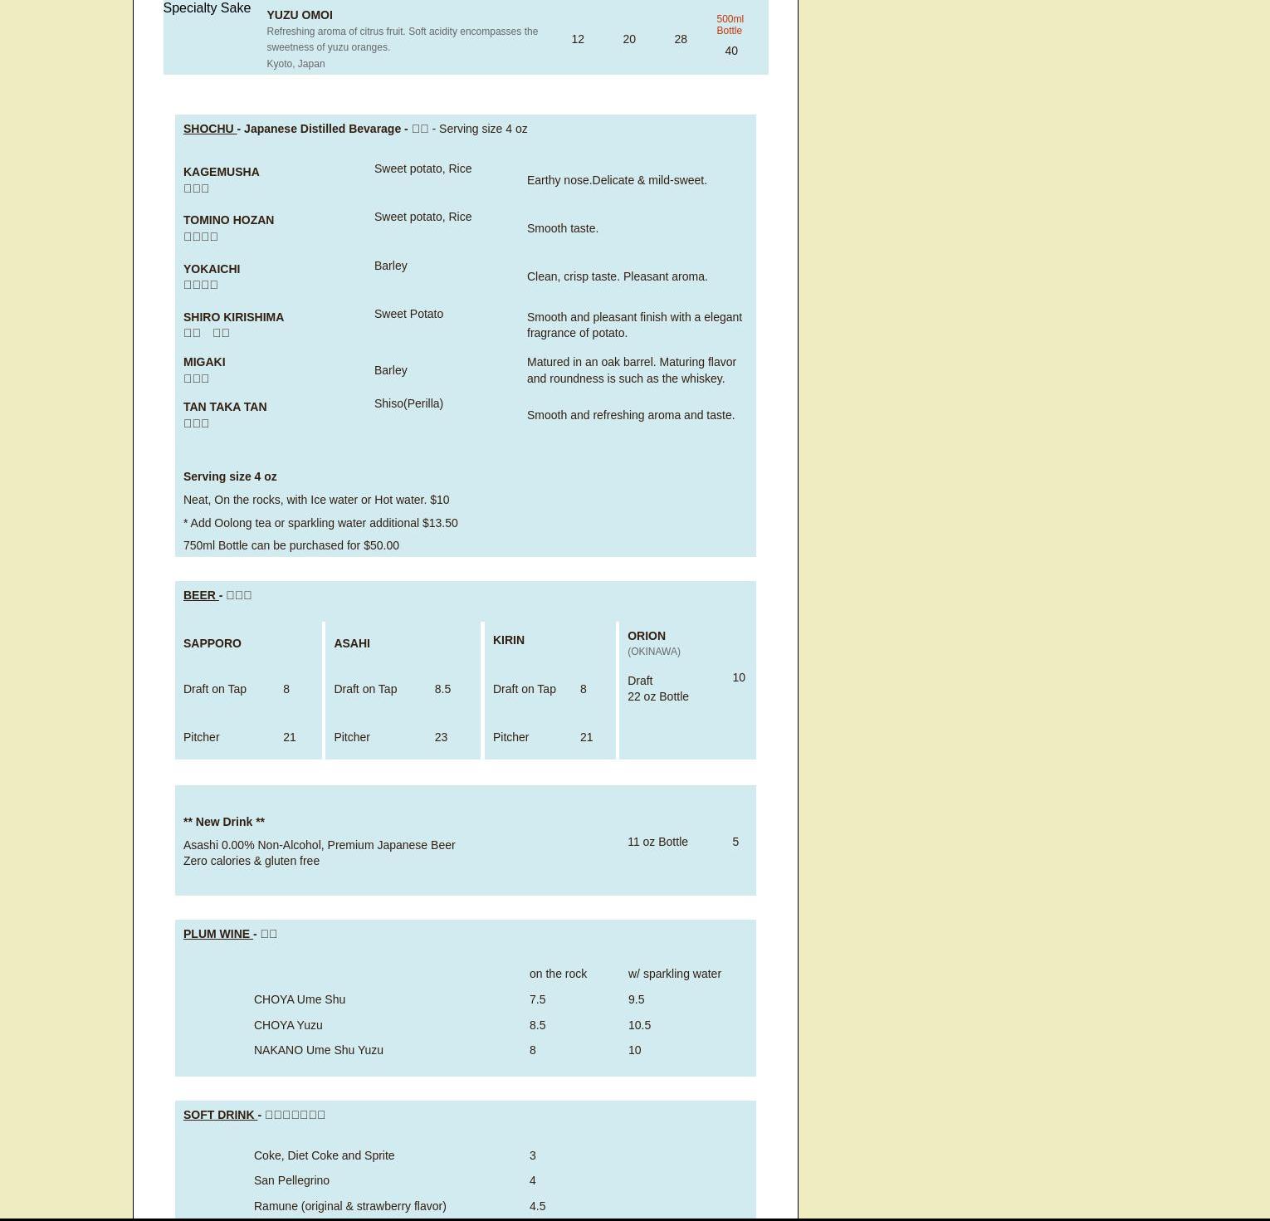
Task: Click 'Sweet potato, Rice' in the Kagemusha row
Action: point(423,168)
